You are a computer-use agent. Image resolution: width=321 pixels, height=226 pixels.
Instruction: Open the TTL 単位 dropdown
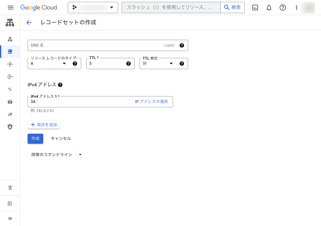(158, 64)
